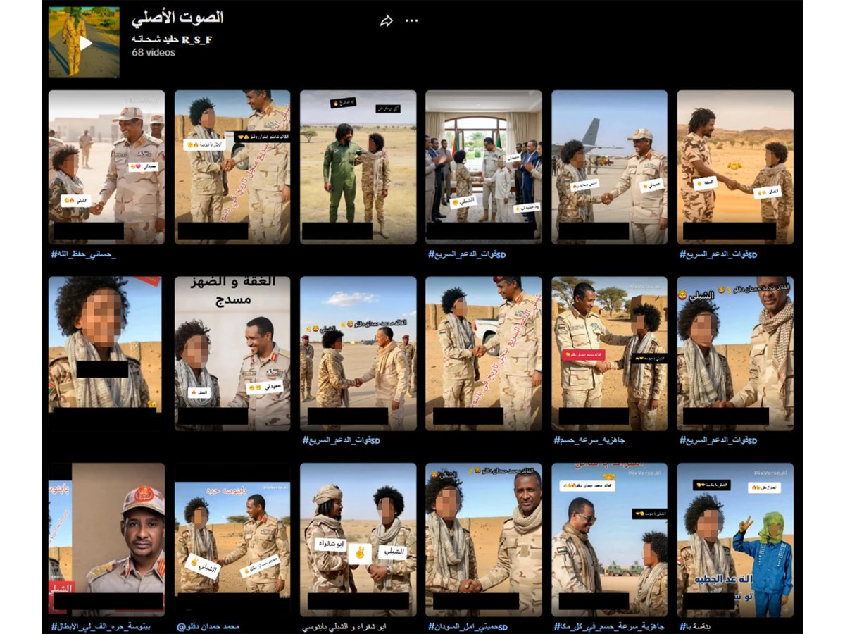The image size is (845, 634).
Task: Open video captioned #جاهزيه_سرعه_حسم
Action: pos(609,353)
